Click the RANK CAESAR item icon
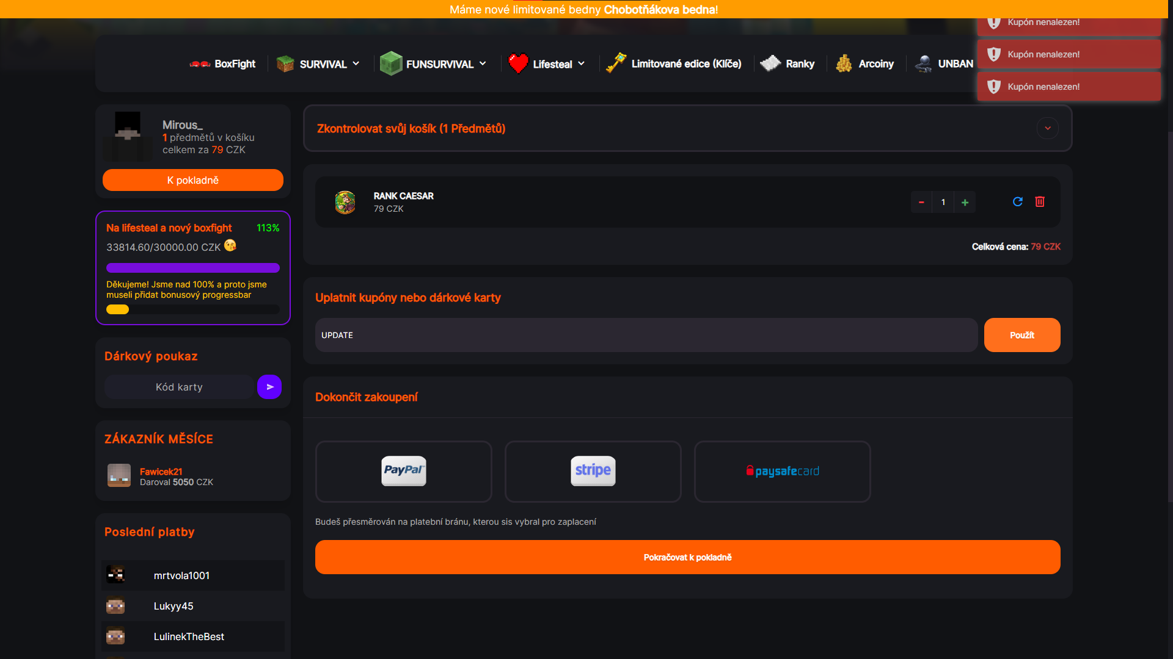This screenshot has width=1173, height=659. 345,202
